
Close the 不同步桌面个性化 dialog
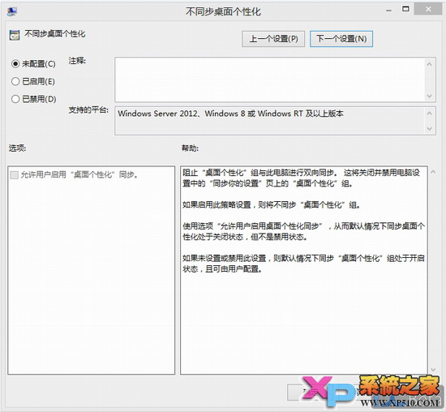(428, 10)
